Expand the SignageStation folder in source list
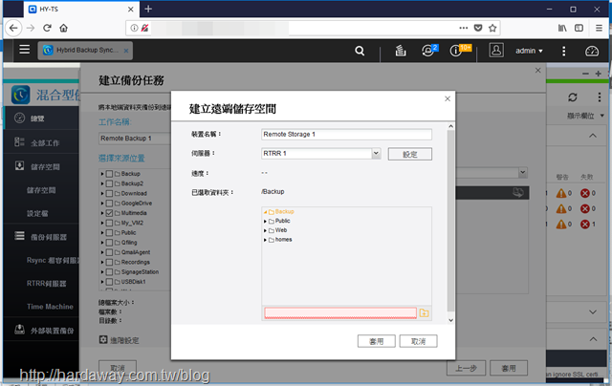This screenshot has width=612, height=386. click(x=102, y=271)
